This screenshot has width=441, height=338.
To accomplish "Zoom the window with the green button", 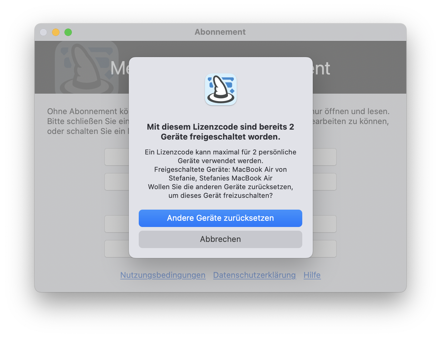I will tap(68, 32).
